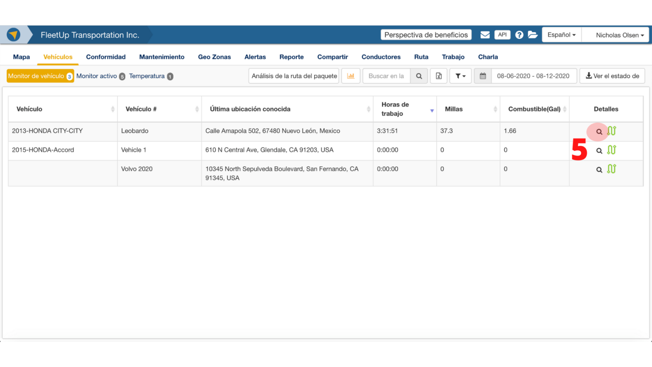Click Análisis de la ruta del paquete
Image resolution: width=652 pixels, height=367 pixels.
point(294,76)
